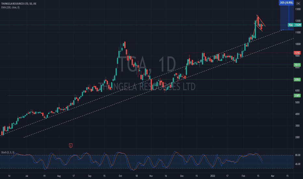Click the blue price range measurement label

click(x=286, y=3)
